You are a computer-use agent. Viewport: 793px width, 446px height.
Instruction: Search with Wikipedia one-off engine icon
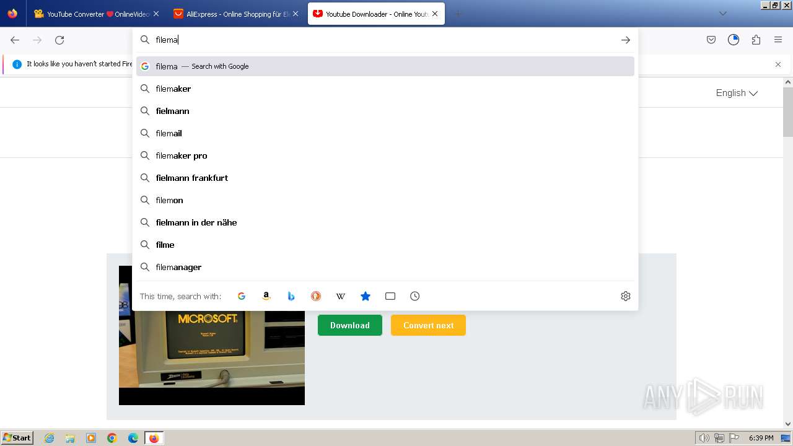click(341, 296)
